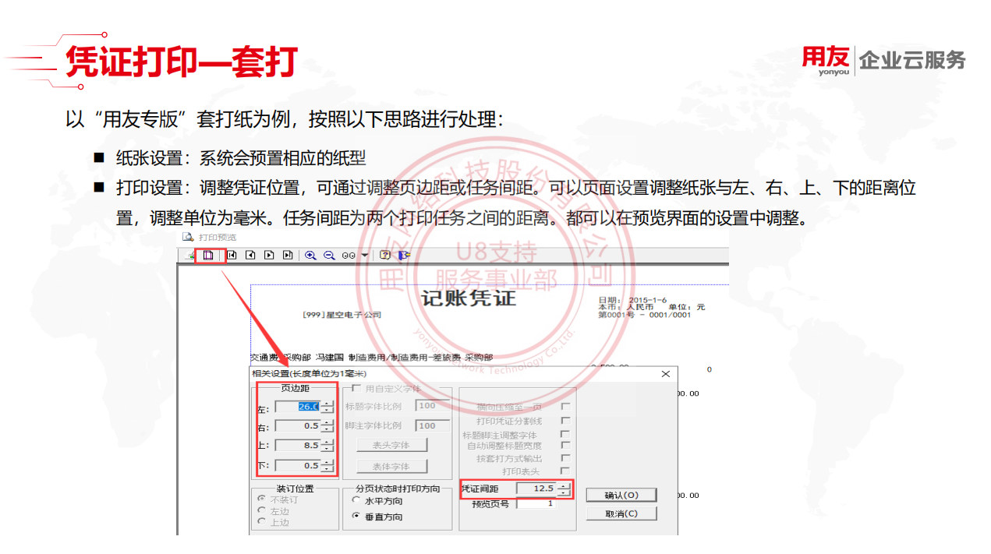The width and height of the screenshot is (991, 554).
Task: Enable 用自定义字体 checkbox
Action: tap(356, 388)
